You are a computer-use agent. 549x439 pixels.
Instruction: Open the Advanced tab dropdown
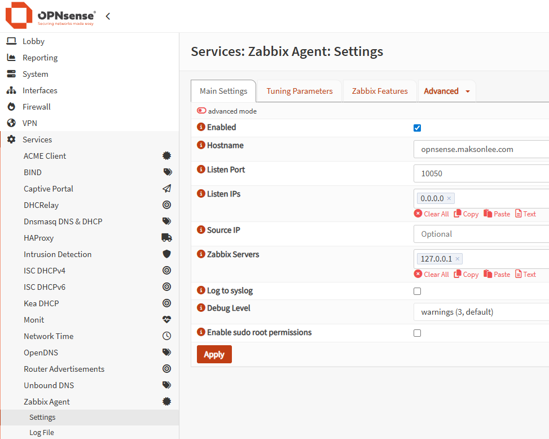click(x=447, y=91)
